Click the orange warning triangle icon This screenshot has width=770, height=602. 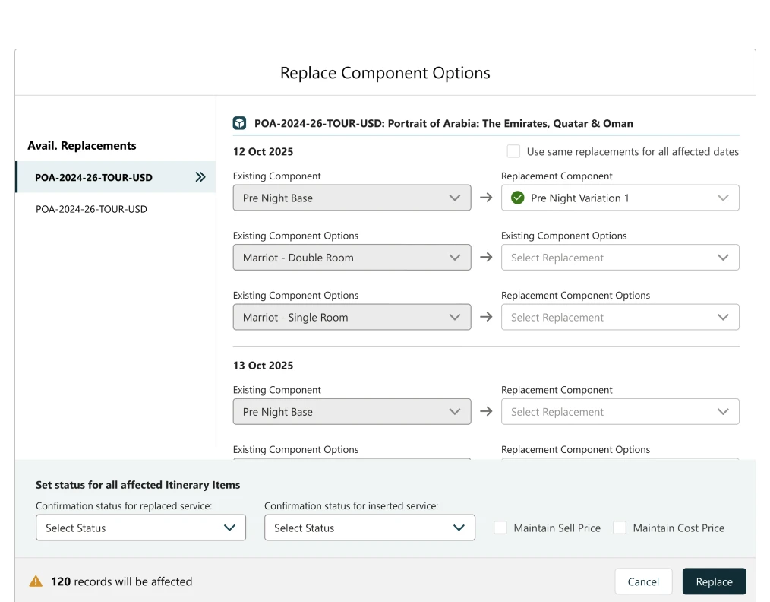36,581
